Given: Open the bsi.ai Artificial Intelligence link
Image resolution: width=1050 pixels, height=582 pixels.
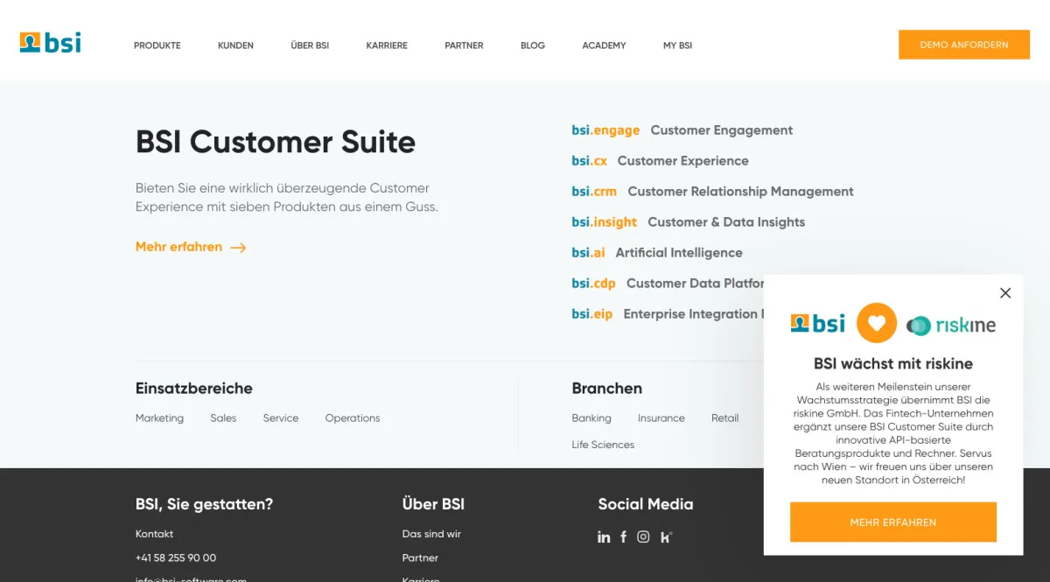Looking at the screenshot, I should click(656, 253).
